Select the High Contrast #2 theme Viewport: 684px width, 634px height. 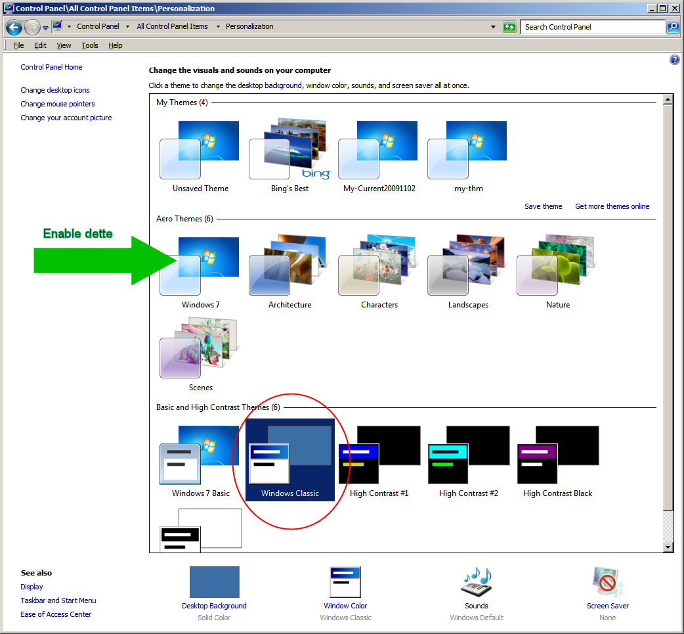click(x=469, y=461)
